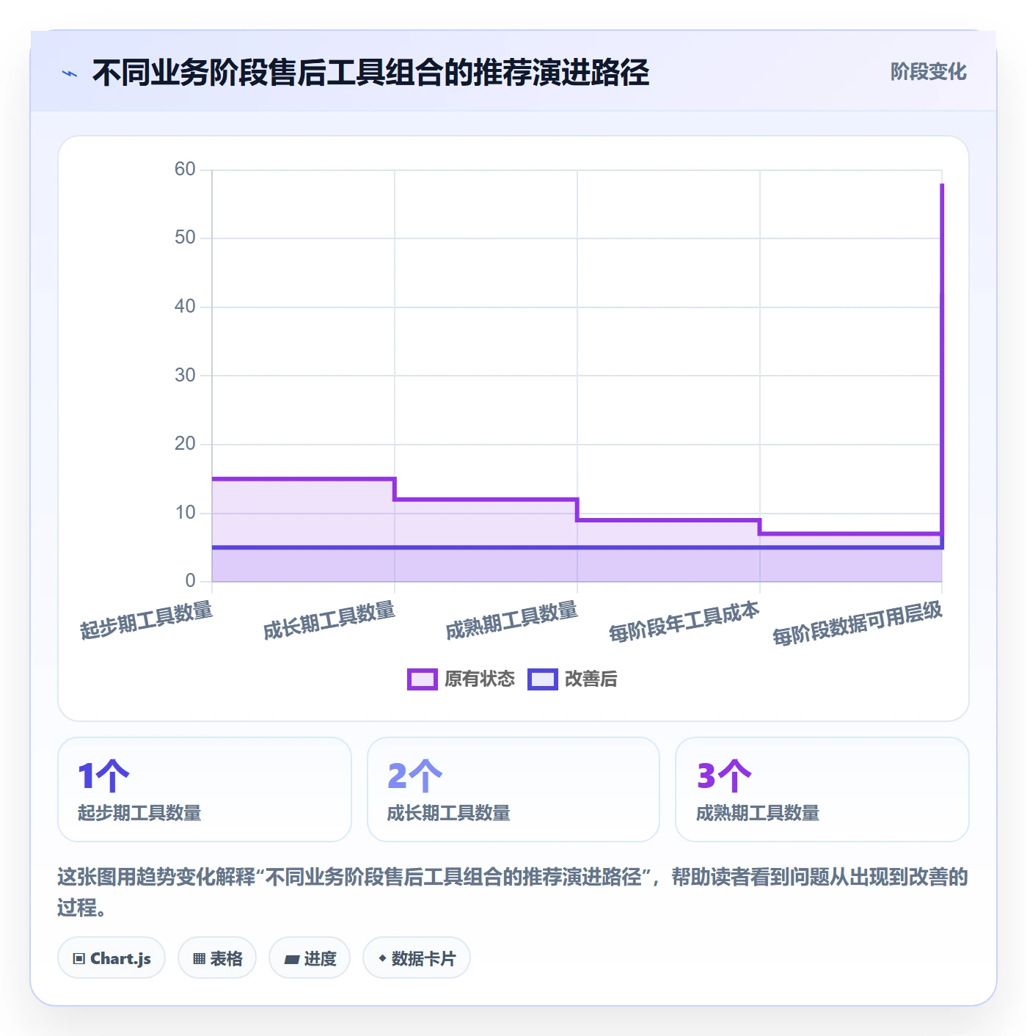Click the y-axis value 20
Viewport: 1027px width, 1036px height.
pos(185,444)
